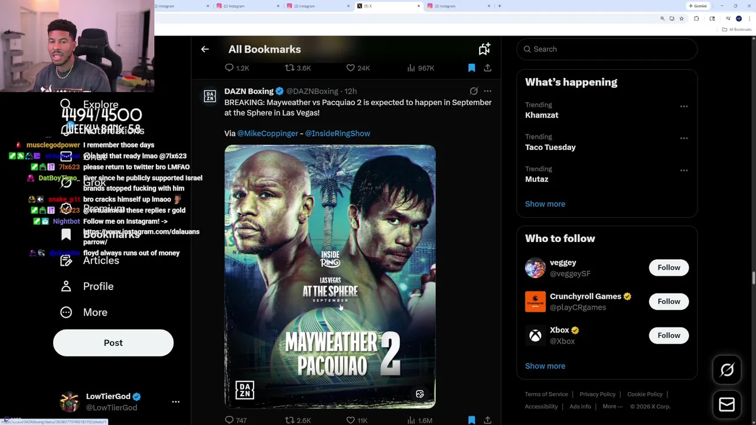
Task: Open the add bookmark folder icon
Action: click(x=484, y=49)
